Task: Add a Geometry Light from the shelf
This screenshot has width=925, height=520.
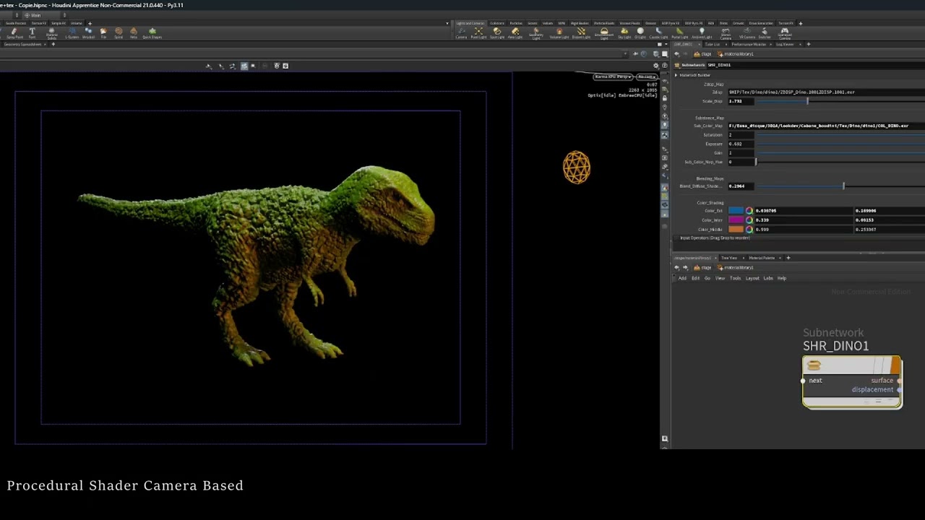Action: coord(536,34)
